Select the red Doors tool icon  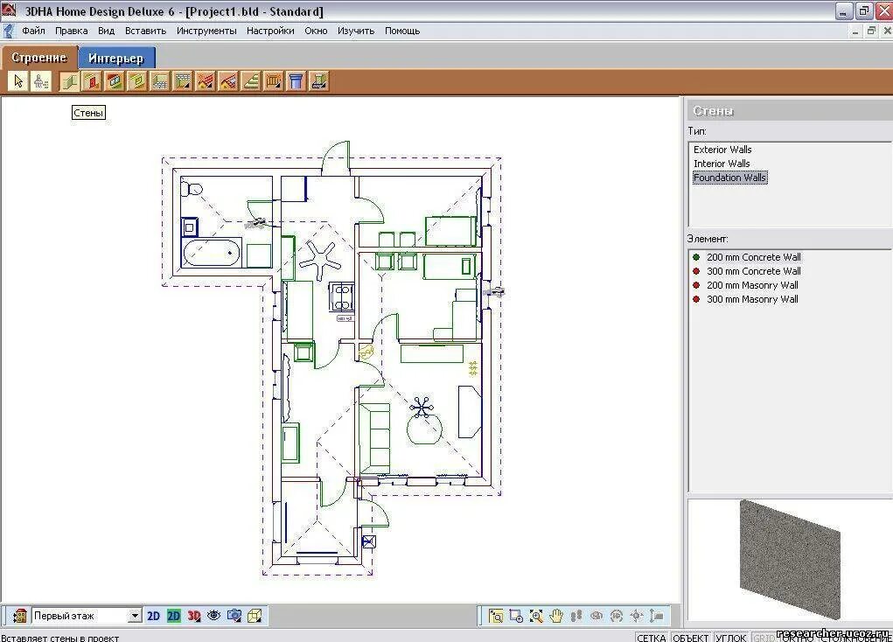(92, 81)
